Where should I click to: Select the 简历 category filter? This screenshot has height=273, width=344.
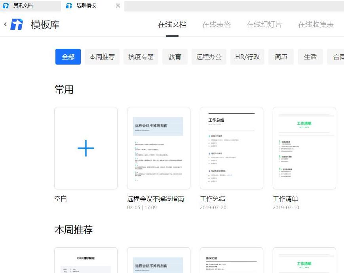point(281,57)
